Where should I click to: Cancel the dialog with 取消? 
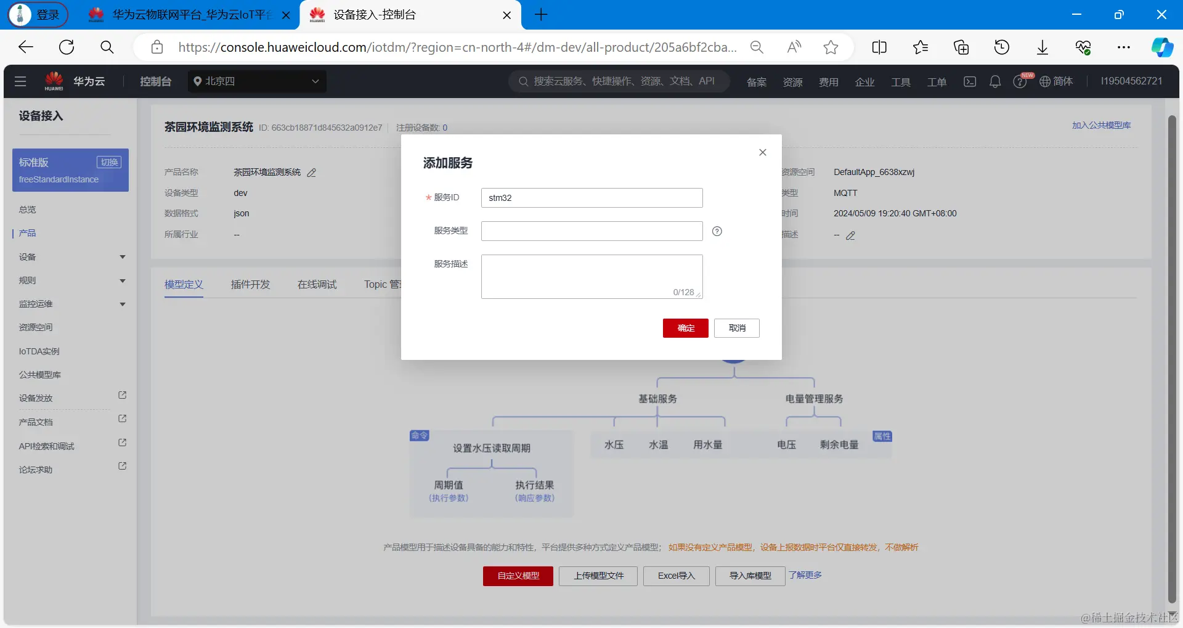coord(737,328)
